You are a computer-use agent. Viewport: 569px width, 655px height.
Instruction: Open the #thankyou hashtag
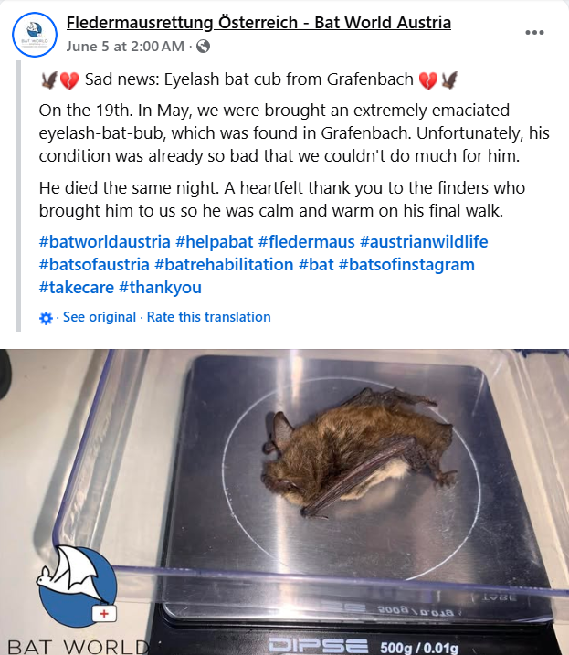tap(161, 288)
